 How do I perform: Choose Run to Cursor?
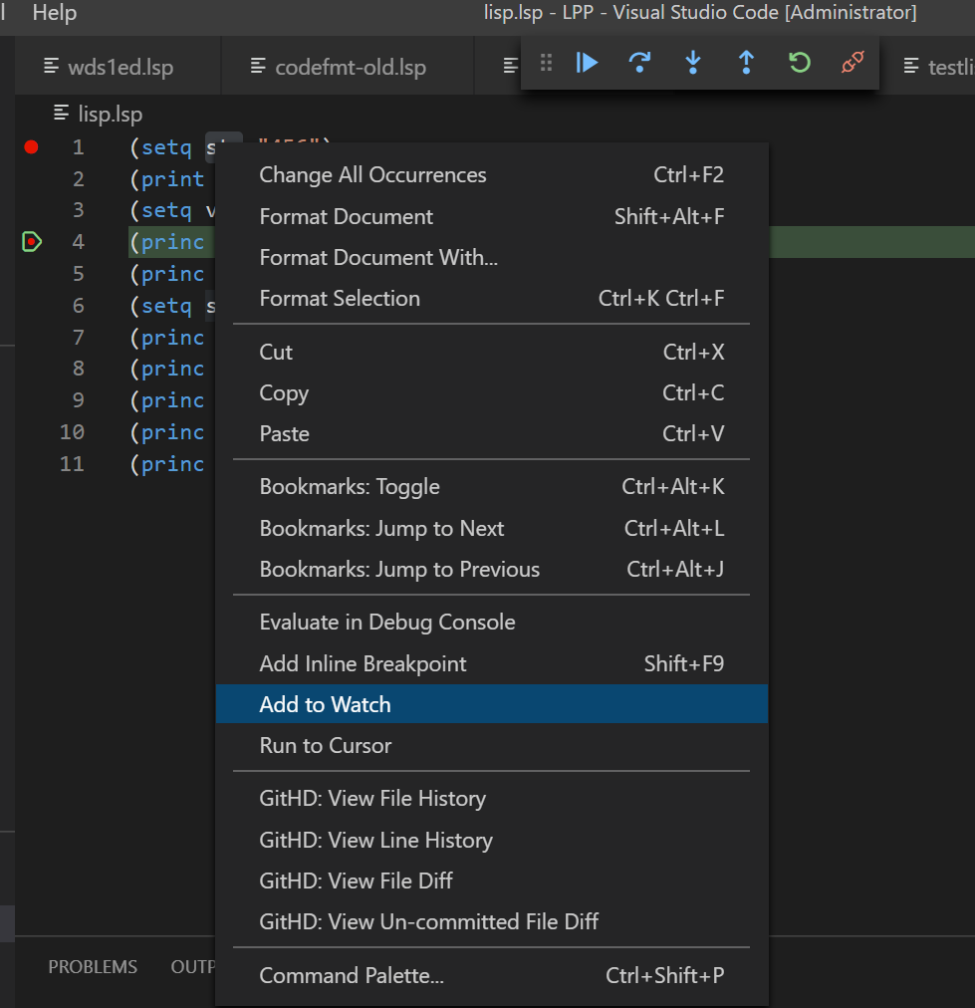tap(492, 746)
